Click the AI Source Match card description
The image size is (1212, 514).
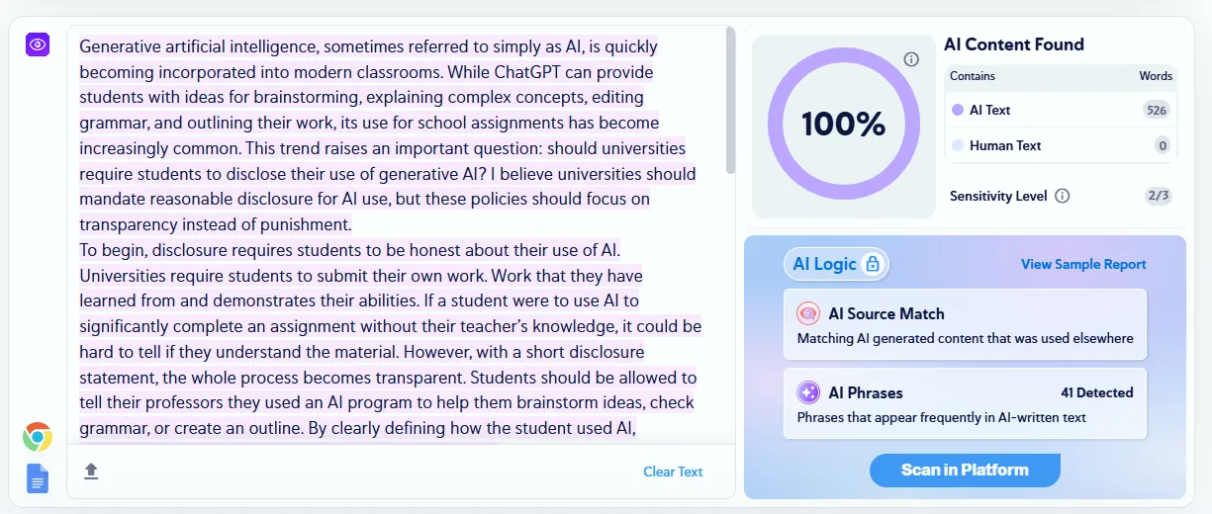pyautogui.click(x=965, y=338)
